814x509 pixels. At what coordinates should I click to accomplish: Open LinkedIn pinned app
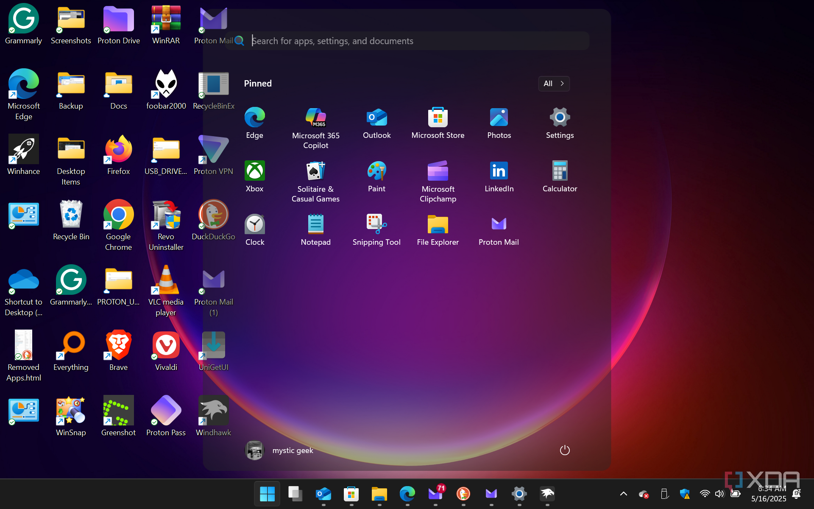pos(499,176)
